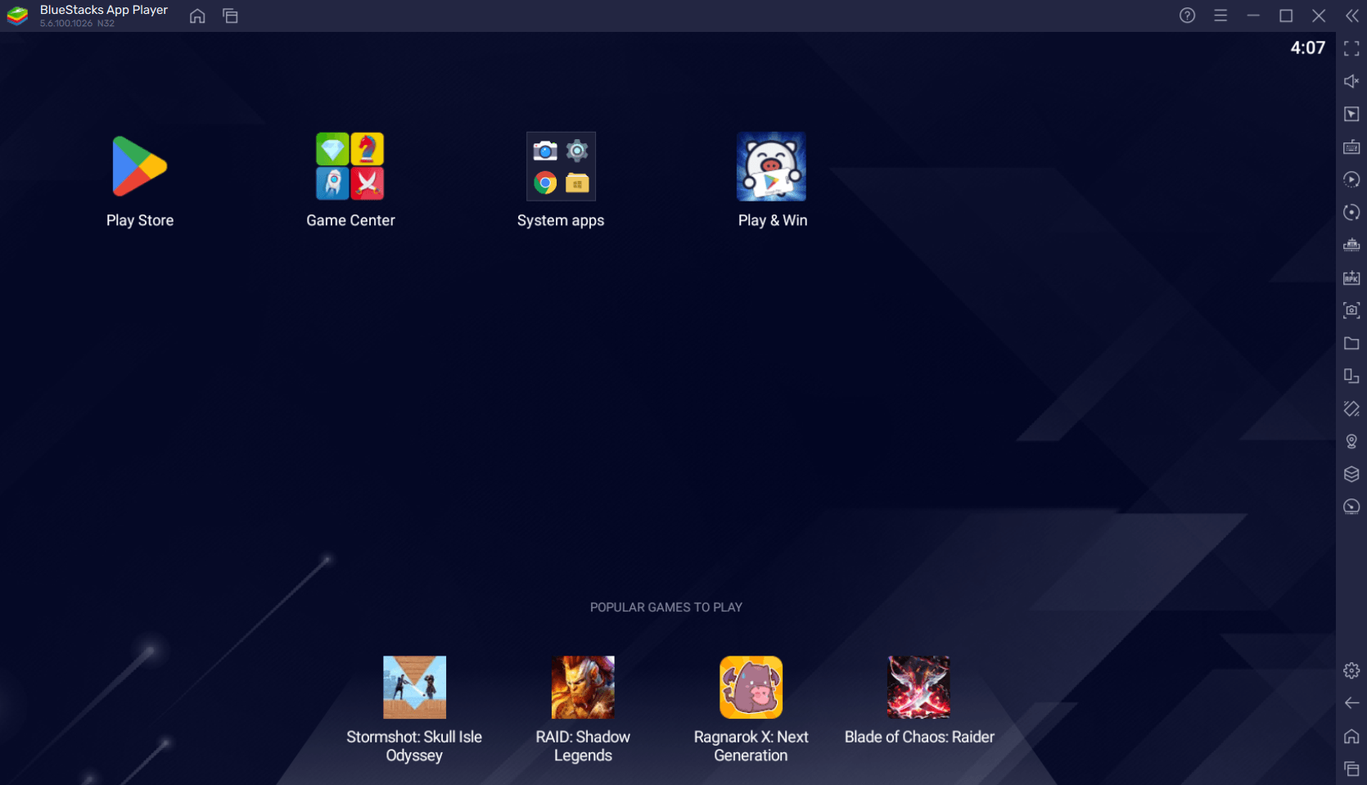Click the memory trim chip icon
The width and height of the screenshot is (1367, 785).
1351,245
